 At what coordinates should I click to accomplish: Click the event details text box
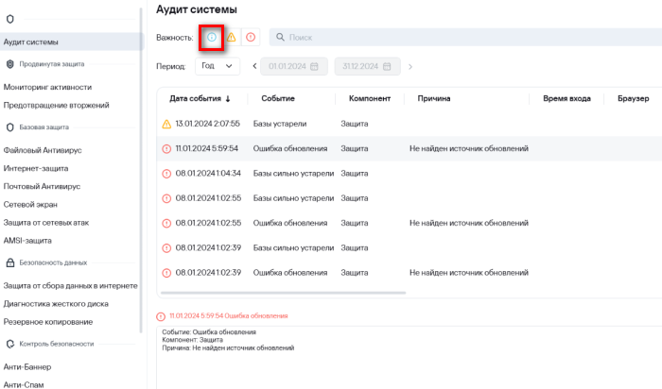coord(409,358)
